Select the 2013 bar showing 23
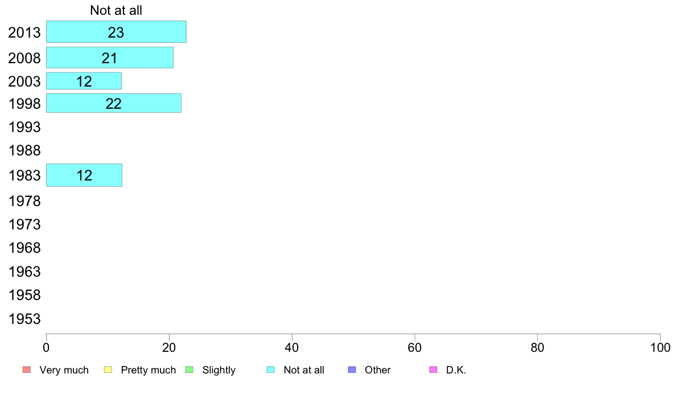The width and height of the screenshot is (676, 419). [117, 32]
